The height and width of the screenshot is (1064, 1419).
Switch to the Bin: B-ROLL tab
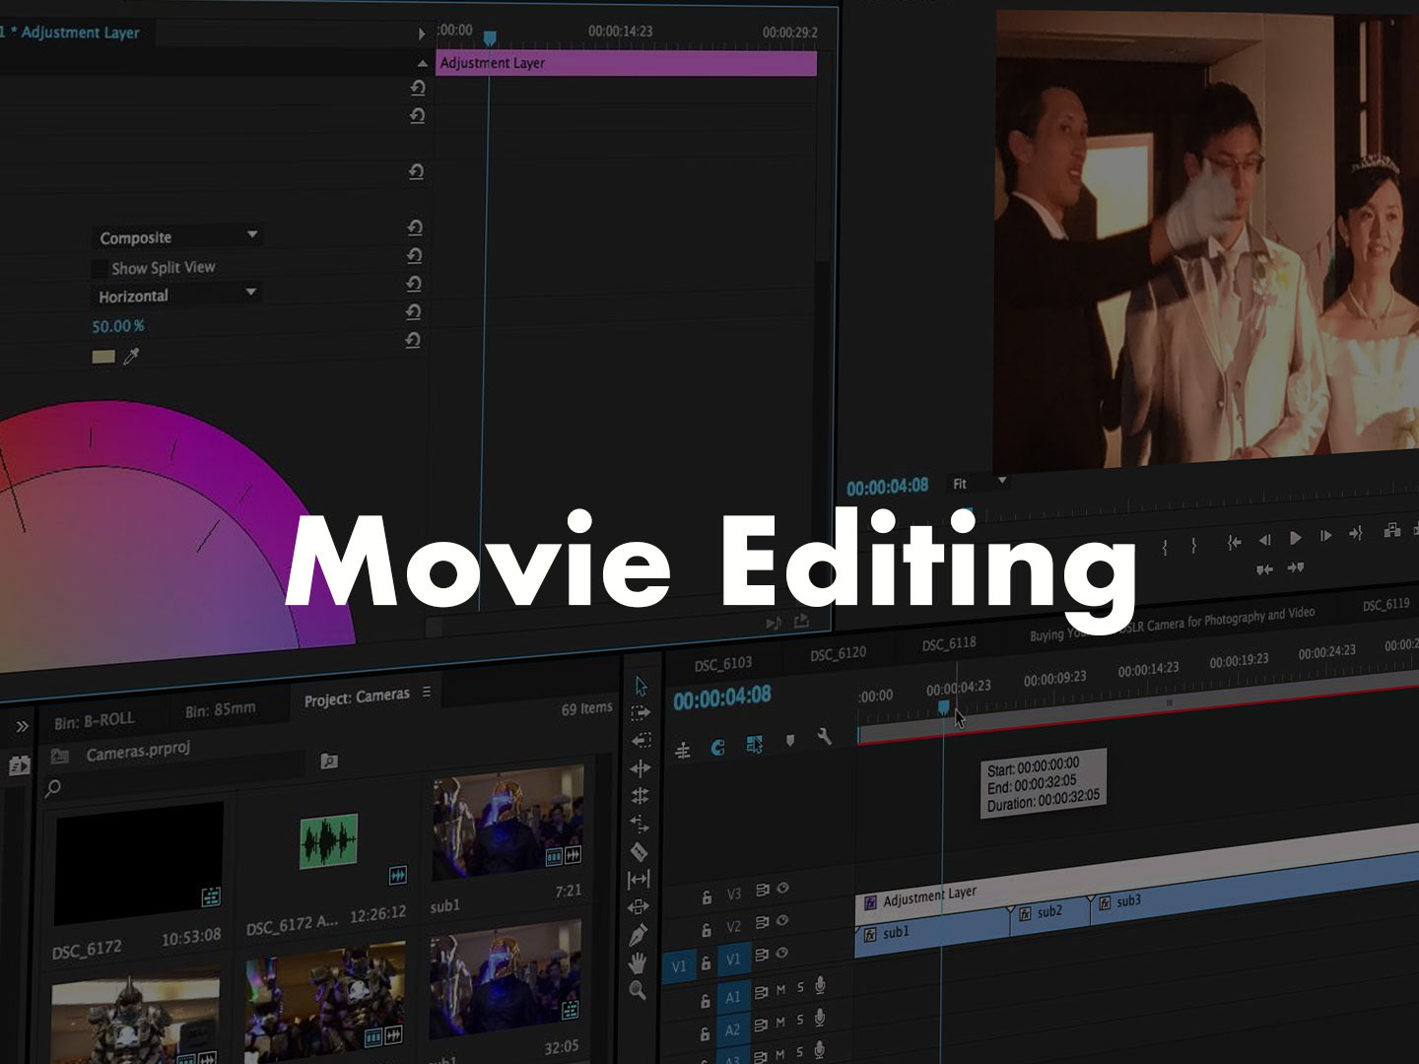(94, 720)
